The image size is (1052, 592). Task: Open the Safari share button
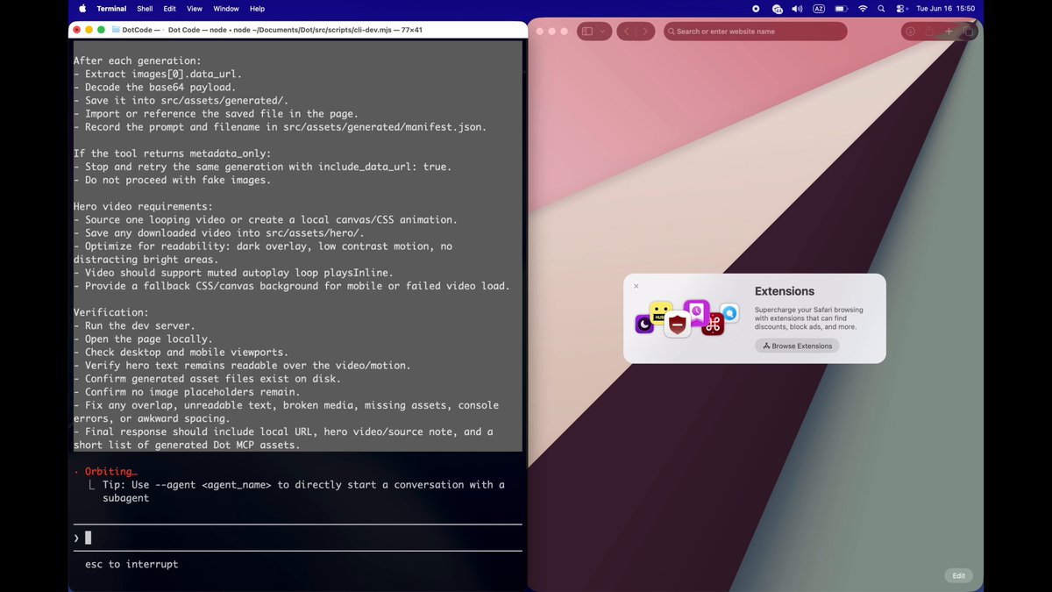click(929, 32)
